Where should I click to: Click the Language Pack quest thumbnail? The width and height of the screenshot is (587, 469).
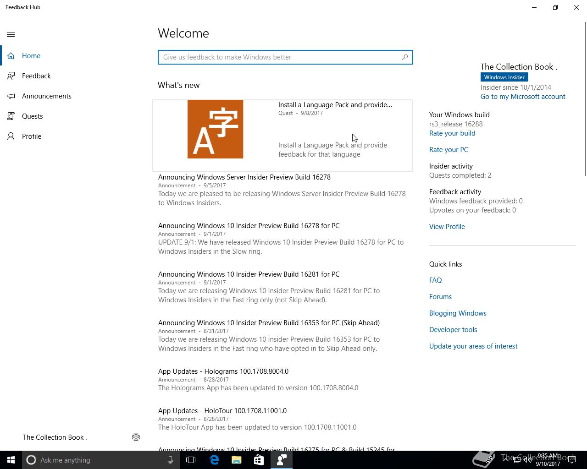pos(216,129)
